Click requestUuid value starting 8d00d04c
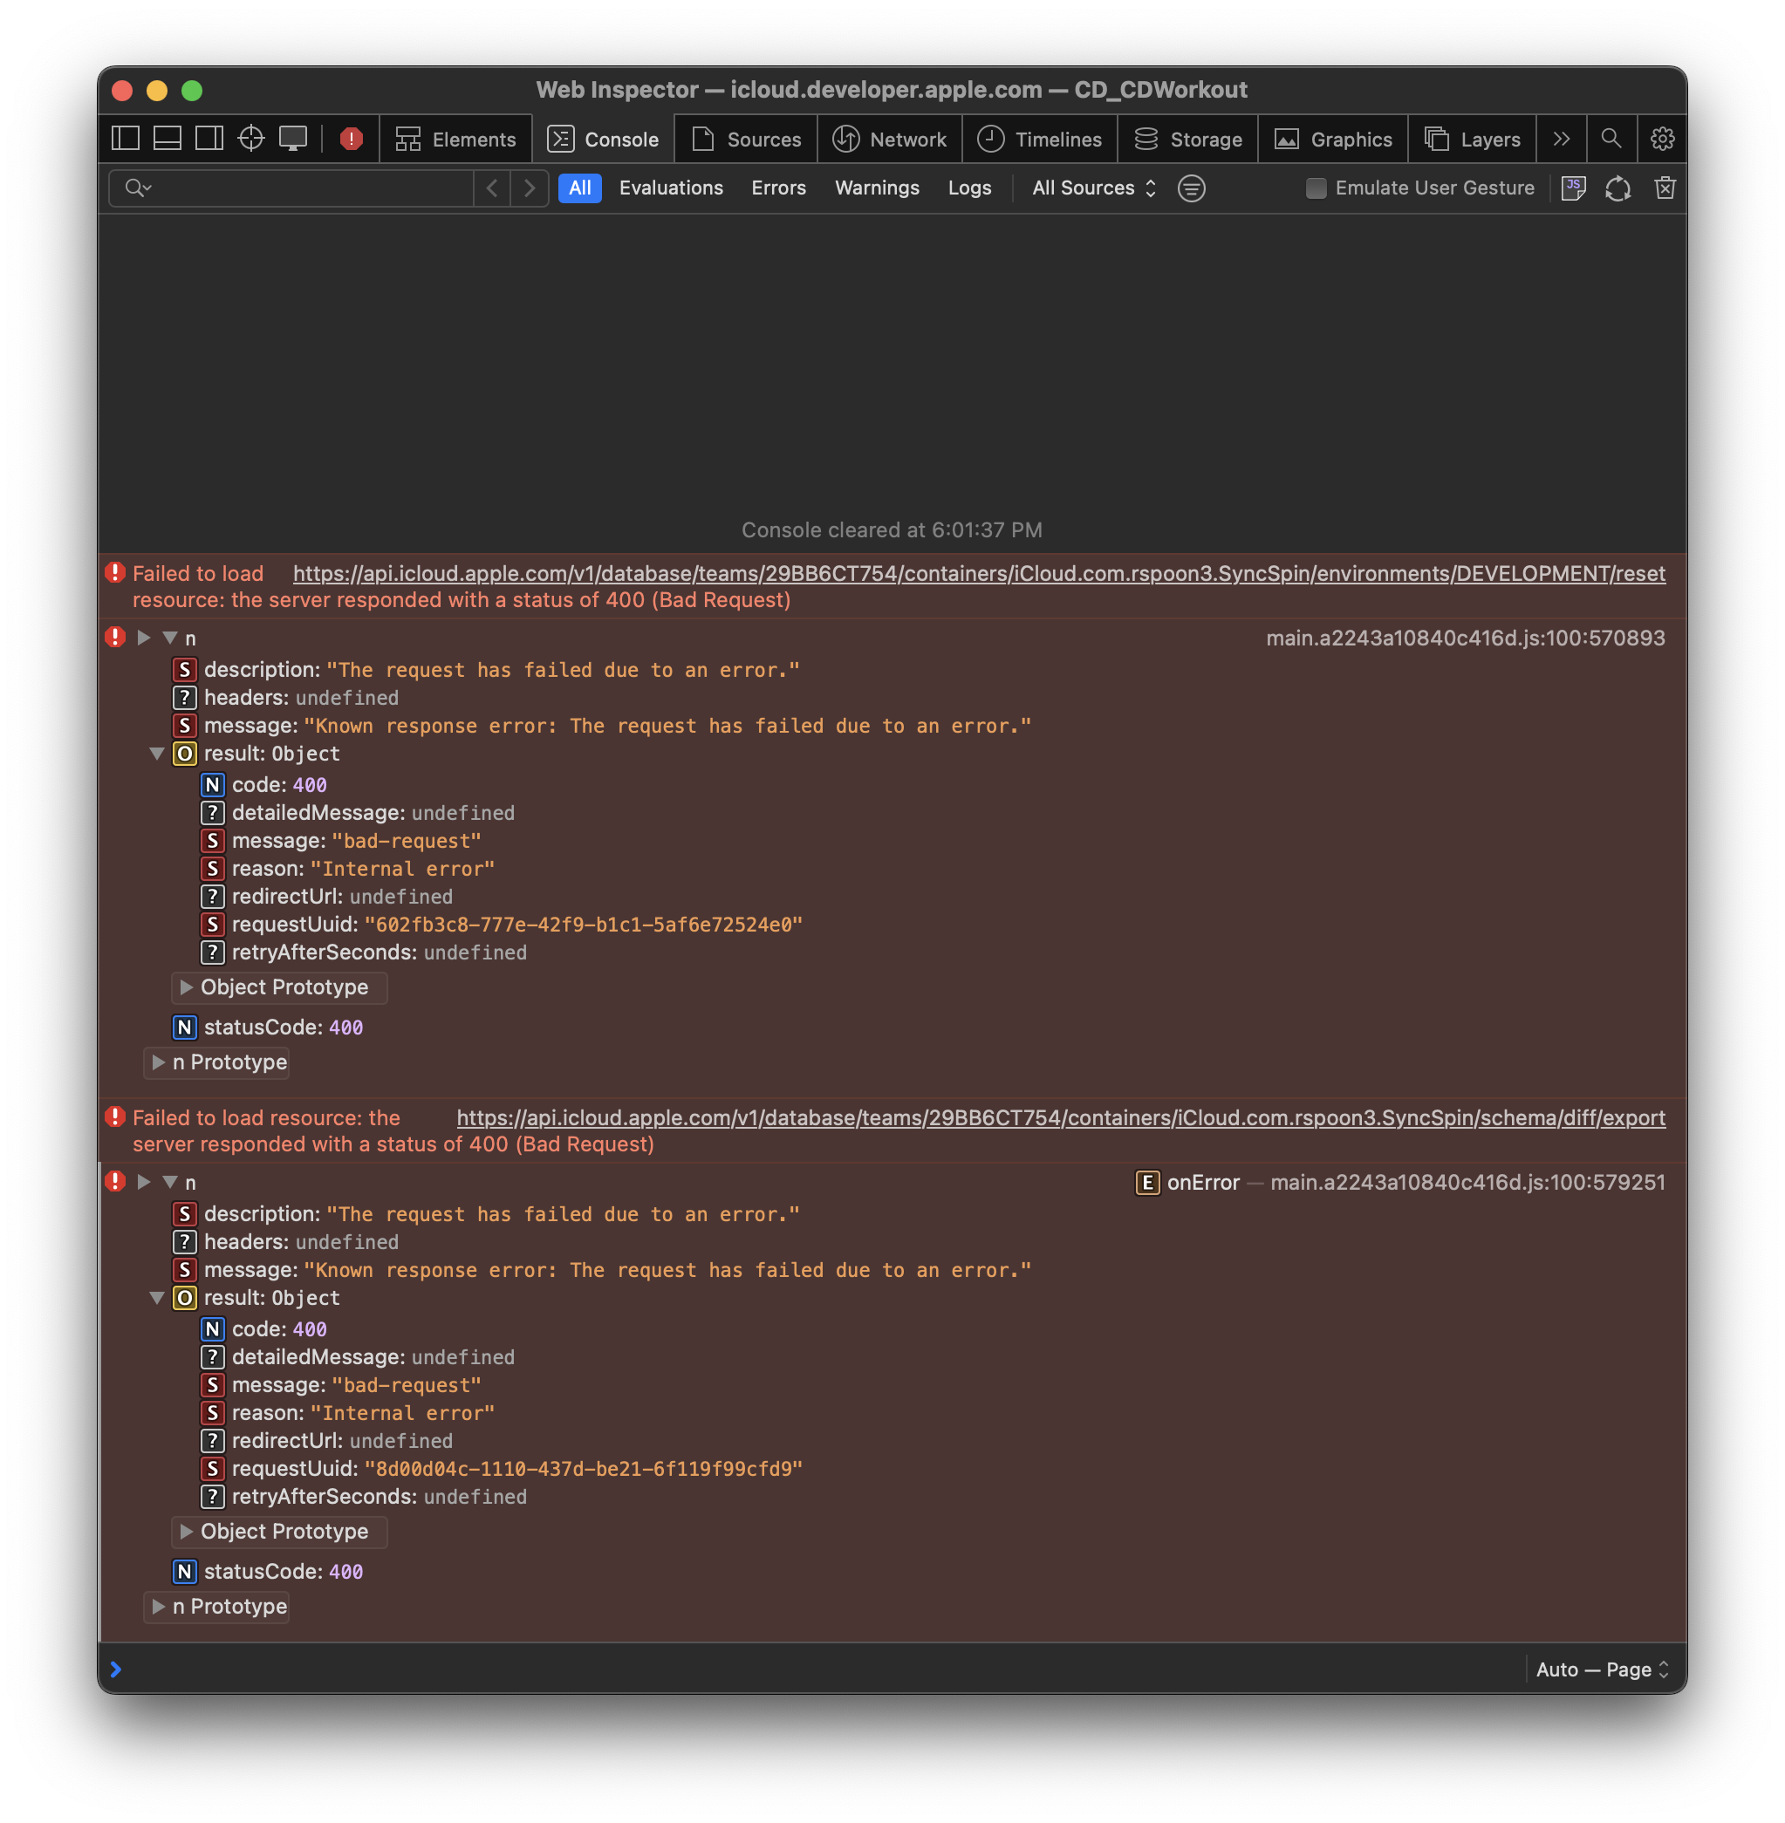The image size is (1785, 1823). point(583,1470)
